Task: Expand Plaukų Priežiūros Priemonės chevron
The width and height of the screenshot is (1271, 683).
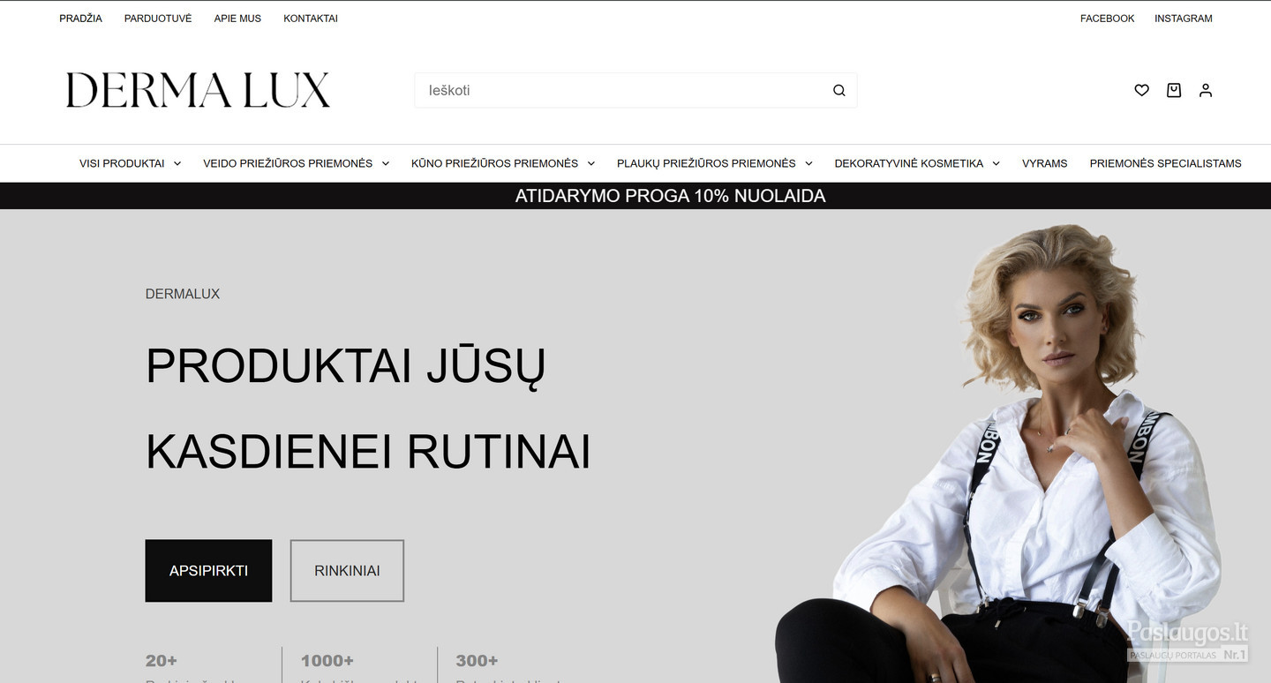Action: [x=808, y=163]
